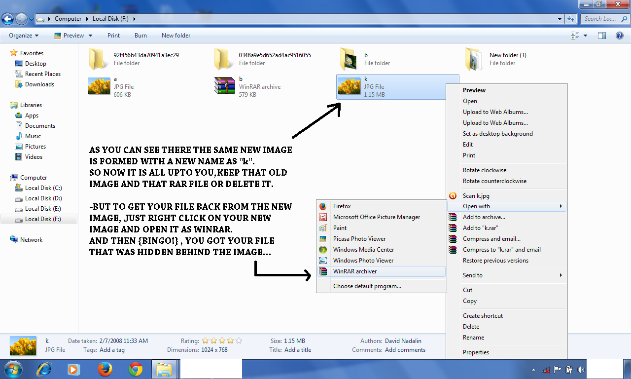Screen dimensions: 631x379
Task: Open Properties from context menu
Action: [x=507, y=352]
